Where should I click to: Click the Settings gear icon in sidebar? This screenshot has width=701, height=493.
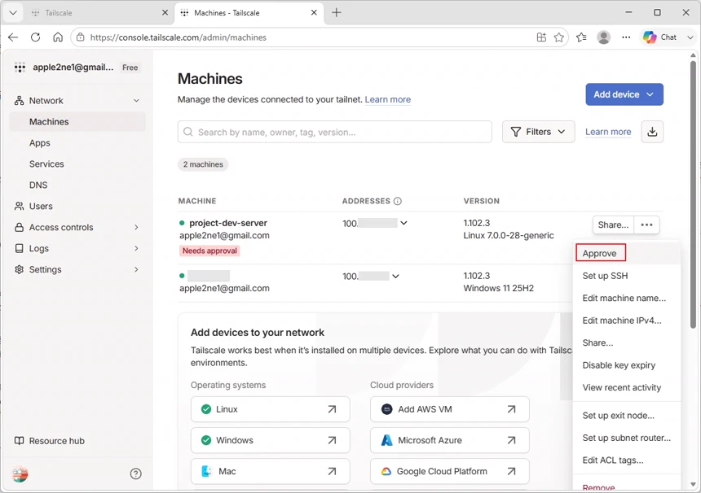tap(19, 269)
